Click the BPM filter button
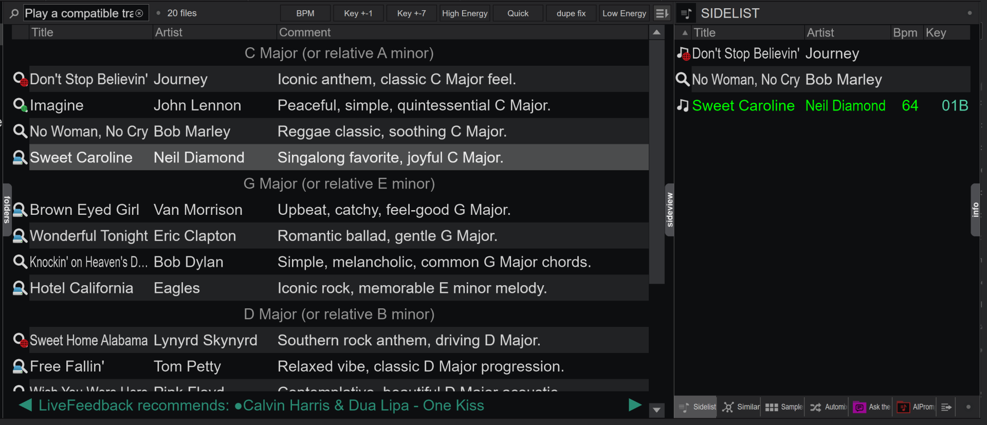Image resolution: width=987 pixels, height=425 pixels. (x=305, y=13)
